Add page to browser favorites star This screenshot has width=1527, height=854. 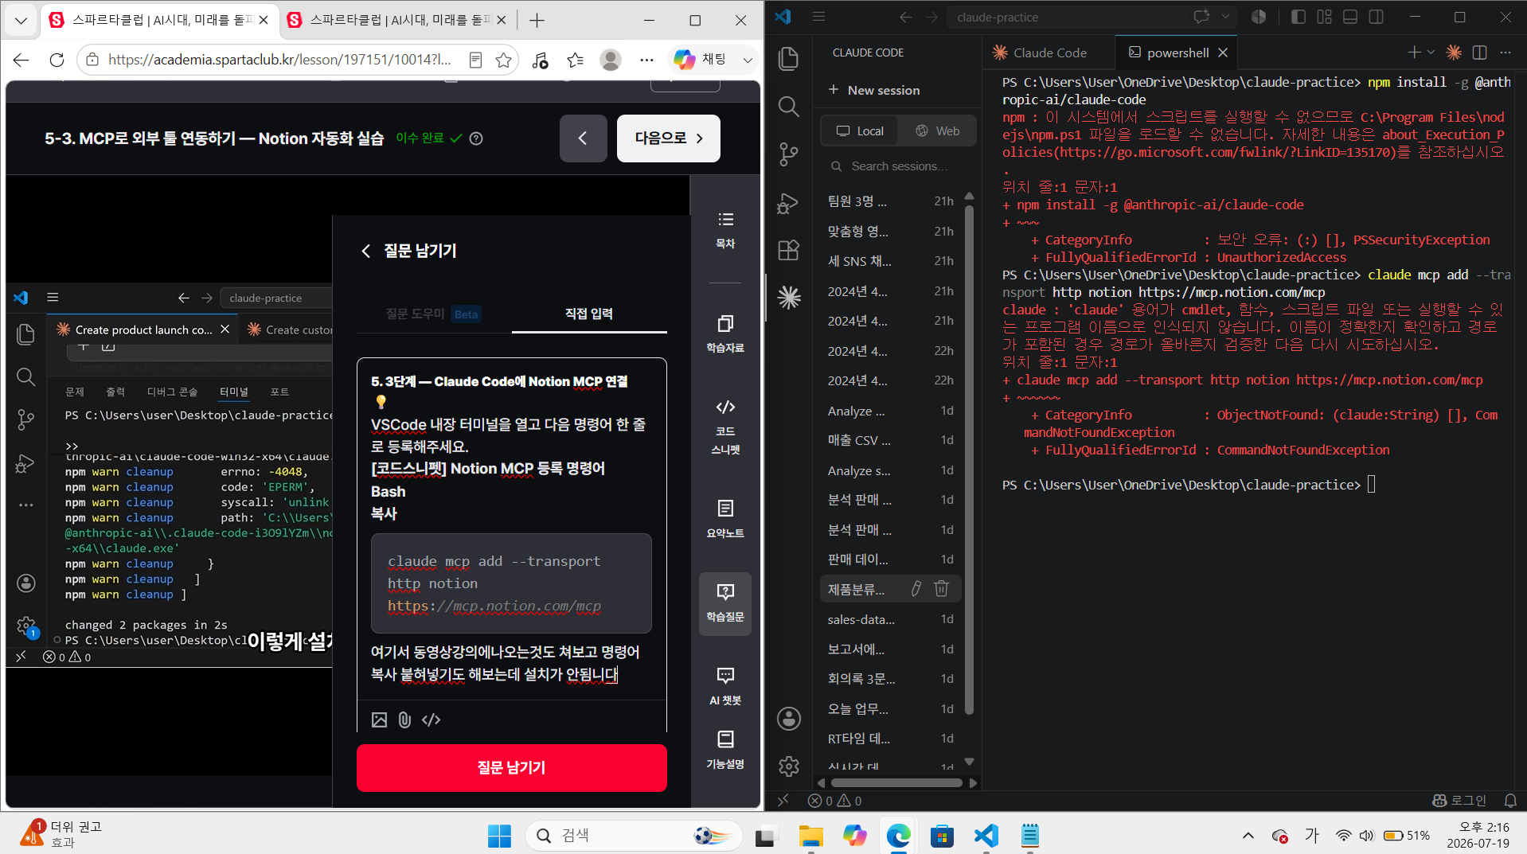pyautogui.click(x=503, y=60)
